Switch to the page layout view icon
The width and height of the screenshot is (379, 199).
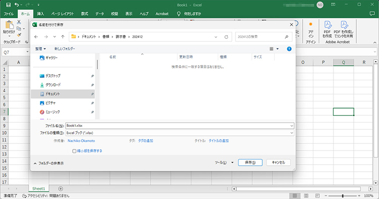point(306,195)
